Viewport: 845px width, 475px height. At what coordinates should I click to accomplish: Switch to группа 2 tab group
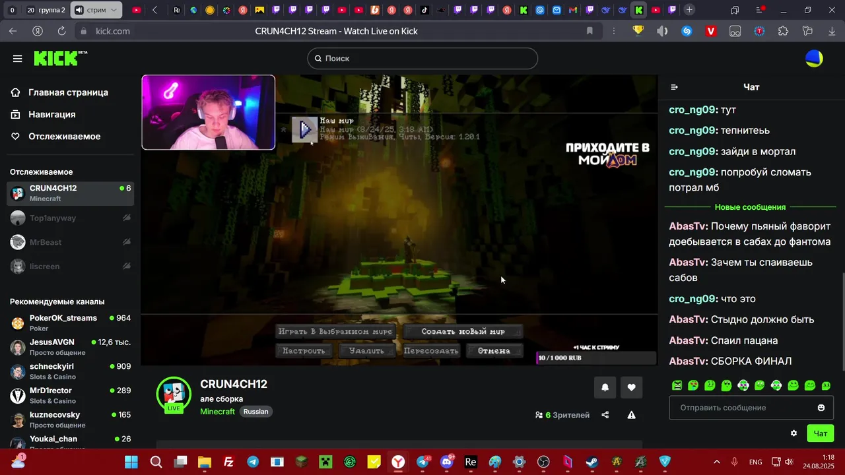point(46,10)
